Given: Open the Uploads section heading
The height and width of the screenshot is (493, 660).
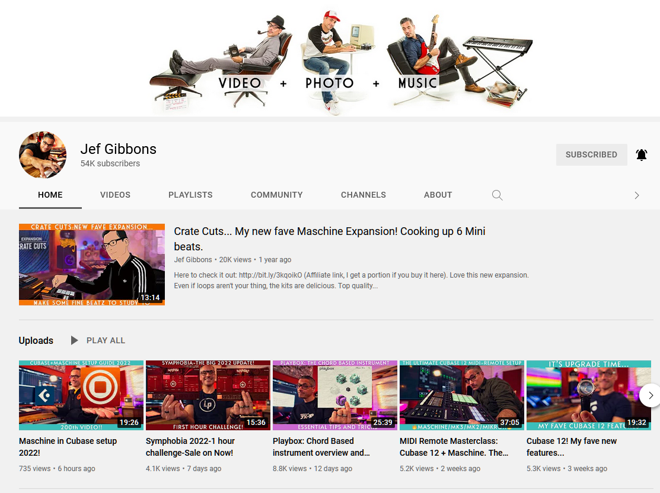Looking at the screenshot, I should (x=36, y=340).
